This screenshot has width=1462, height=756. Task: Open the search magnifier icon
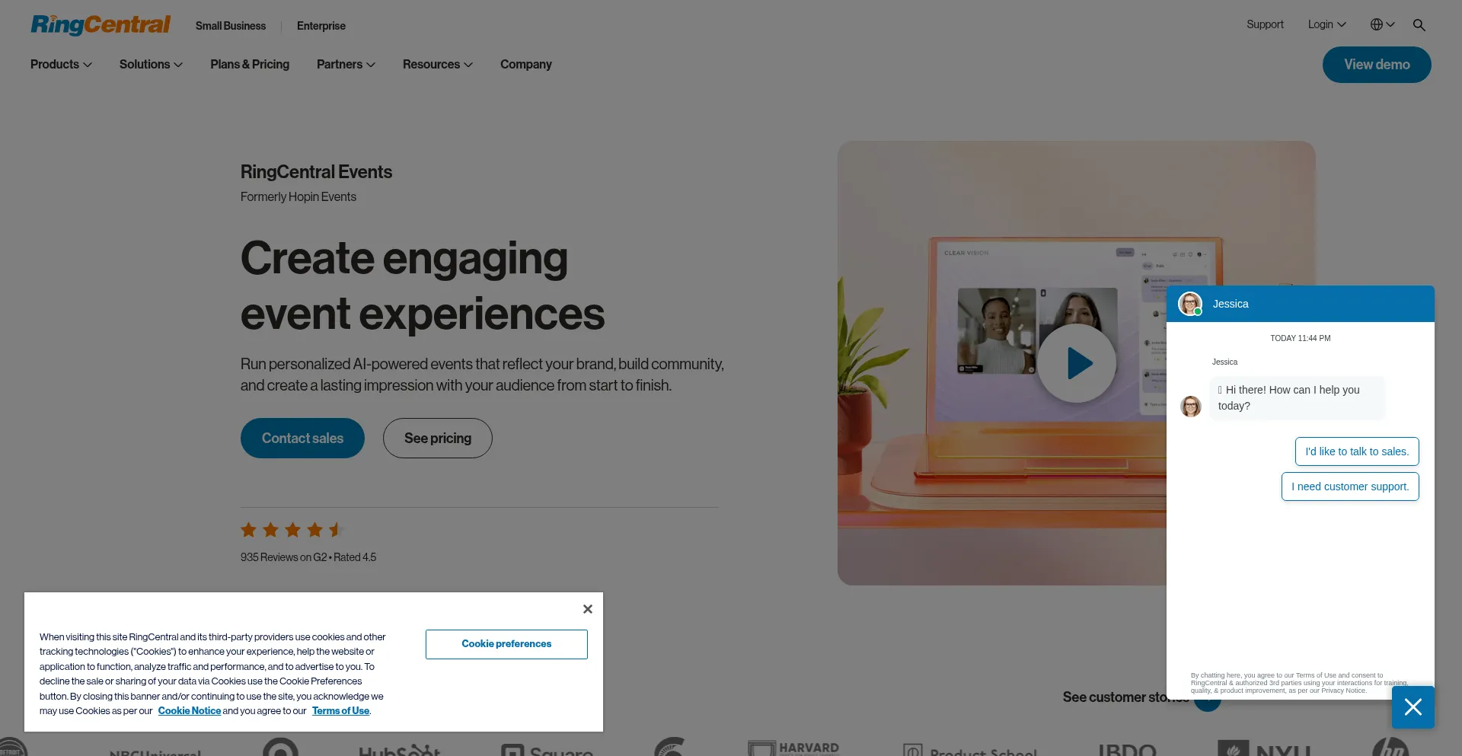[x=1419, y=25]
